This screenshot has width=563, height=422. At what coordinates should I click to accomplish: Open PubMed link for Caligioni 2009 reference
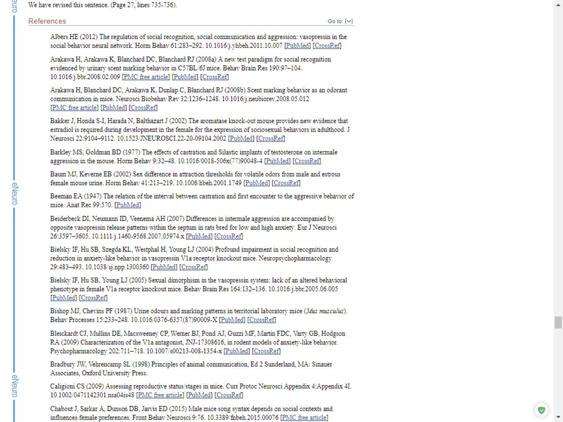(x=200, y=395)
